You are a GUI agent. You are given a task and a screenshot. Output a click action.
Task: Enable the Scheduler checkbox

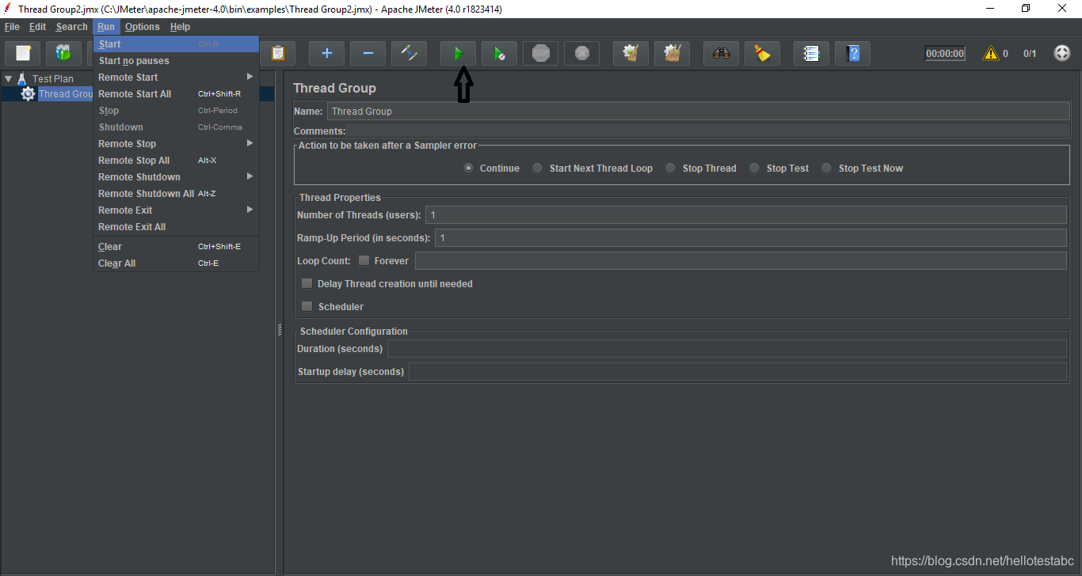(x=307, y=307)
